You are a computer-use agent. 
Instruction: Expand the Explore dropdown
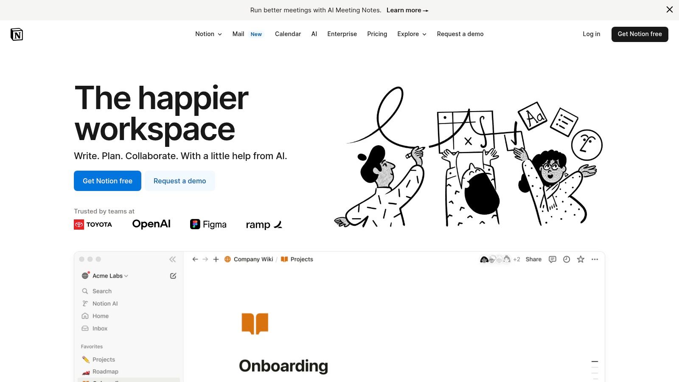(412, 34)
